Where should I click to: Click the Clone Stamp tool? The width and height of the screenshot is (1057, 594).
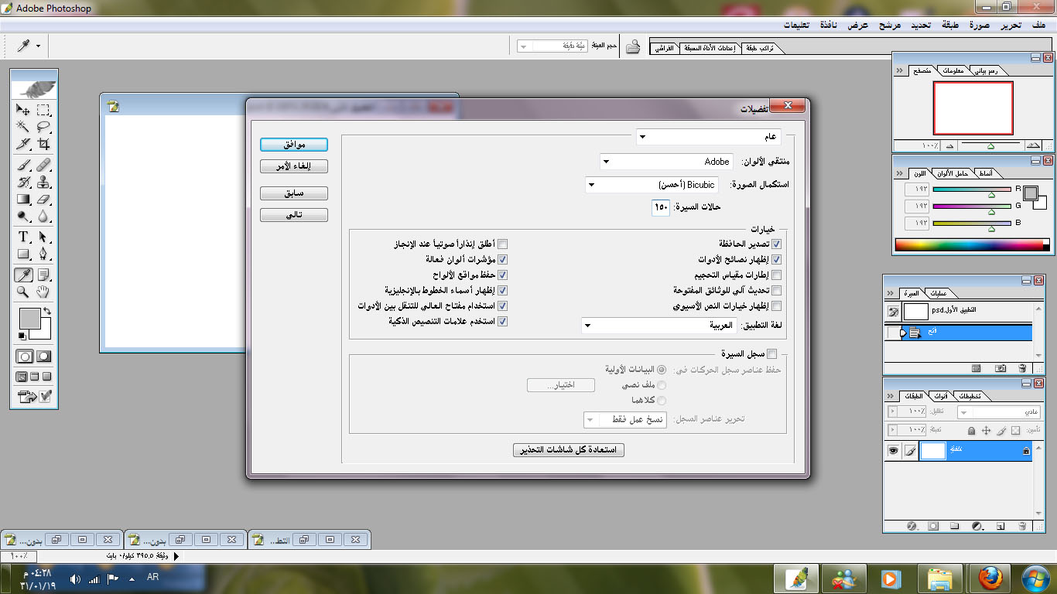tap(44, 183)
